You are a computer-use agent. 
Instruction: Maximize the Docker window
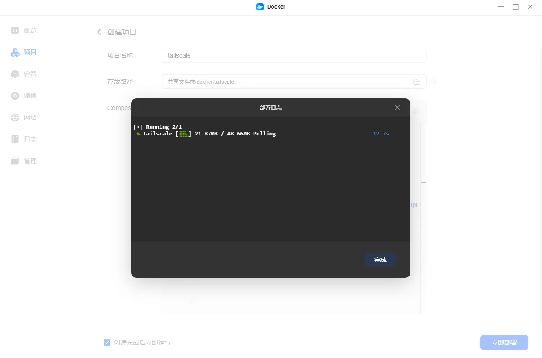[x=516, y=7]
